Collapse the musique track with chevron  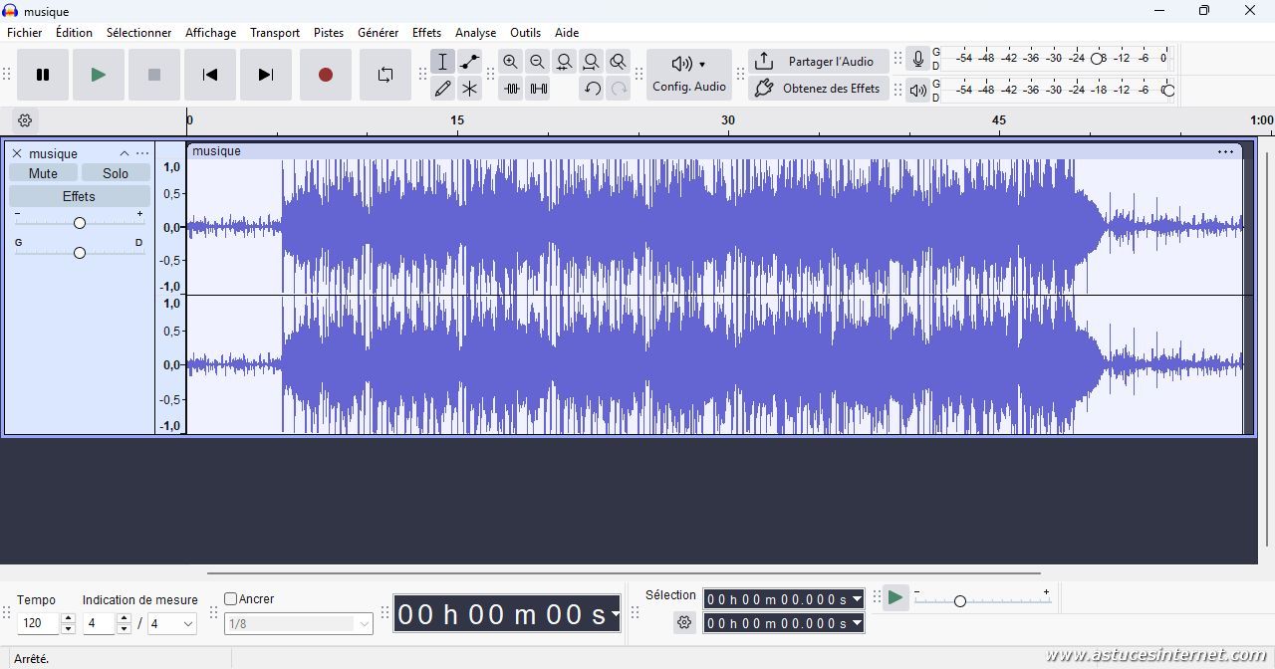[x=125, y=153]
